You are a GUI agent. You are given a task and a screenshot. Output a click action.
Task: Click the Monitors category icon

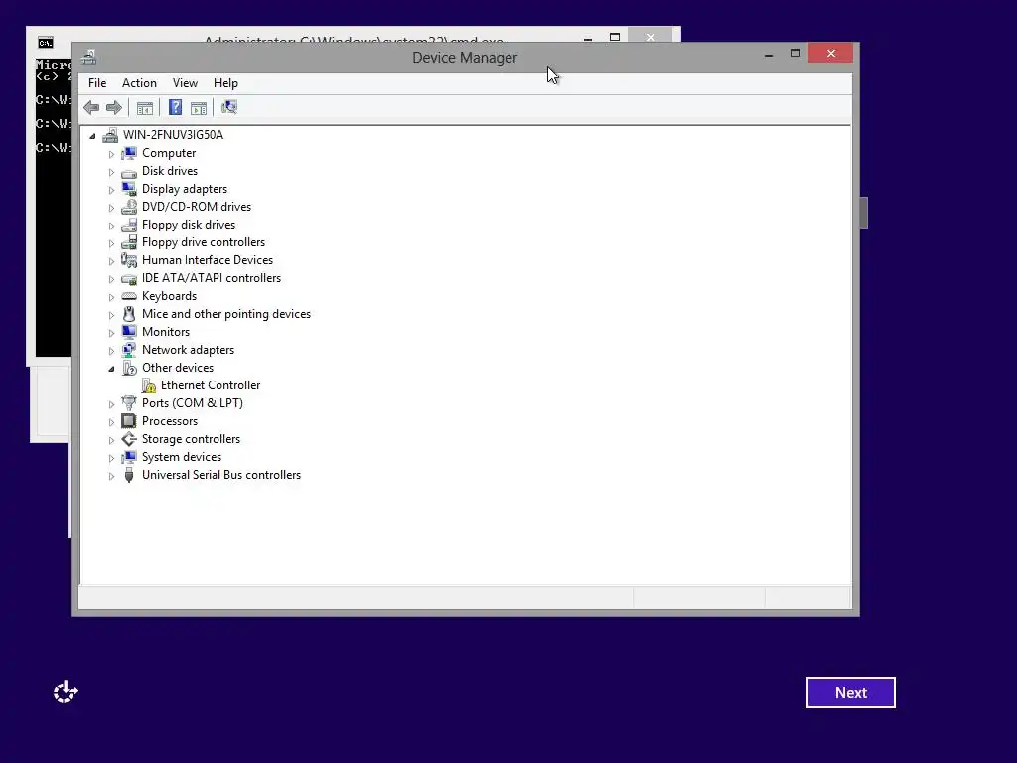pyautogui.click(x=129, y=332)
